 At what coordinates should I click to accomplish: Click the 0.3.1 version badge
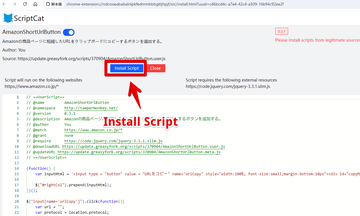[x=281, y=31]
